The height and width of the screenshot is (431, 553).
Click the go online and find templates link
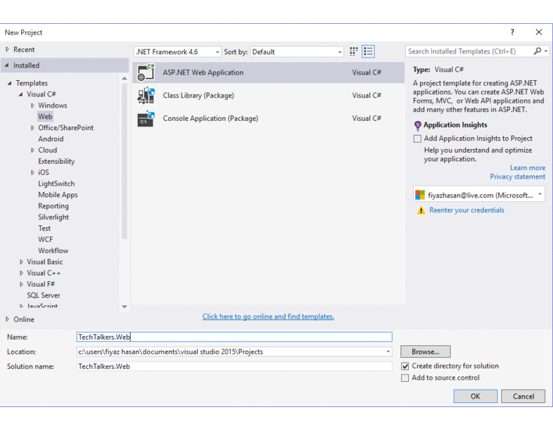(268, 316)
